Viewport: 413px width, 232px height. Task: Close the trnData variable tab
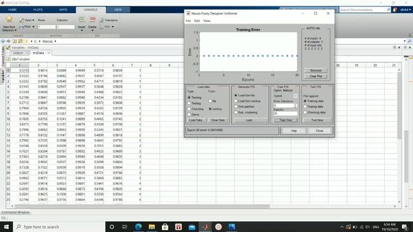(49, 53)
